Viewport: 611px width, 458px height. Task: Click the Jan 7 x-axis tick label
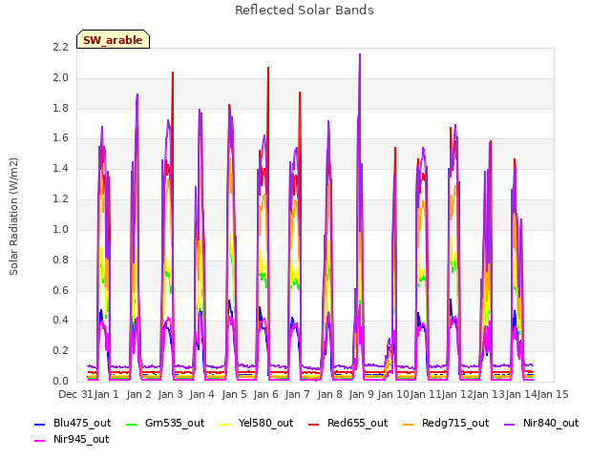298,394
